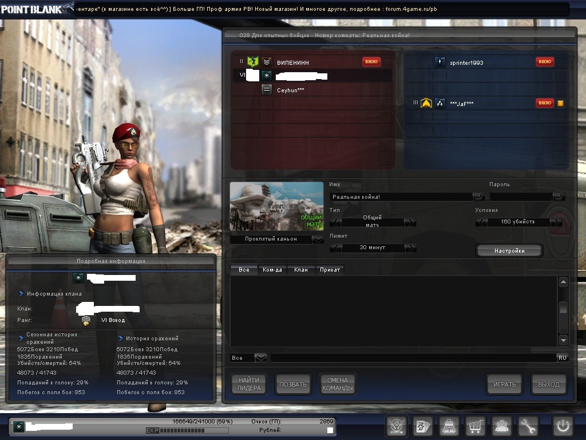Decrease kill condition with left arrow
586x440 pixels.
[x=481, y=222]
